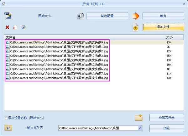The height and width of the screenshot is (136, 188).
Task: Click image icon of qq美女头像3.jpg row
Action: (8, 56)
